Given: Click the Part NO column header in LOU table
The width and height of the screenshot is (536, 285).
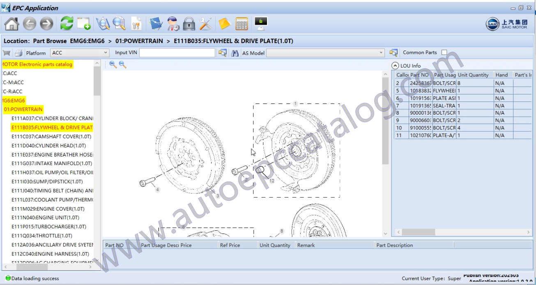Looking at the screenshot, I should point(420,75).
